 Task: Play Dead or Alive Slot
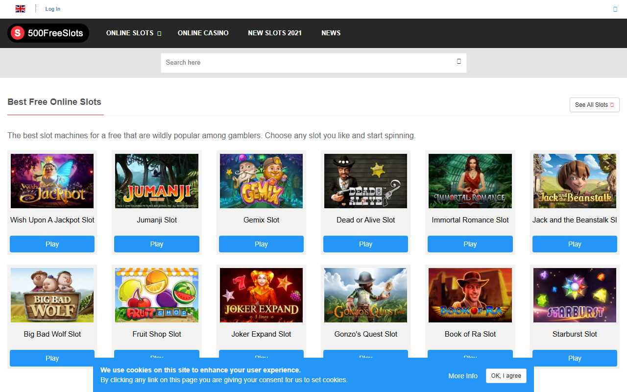pyautogui.click(x=365, y=244)
